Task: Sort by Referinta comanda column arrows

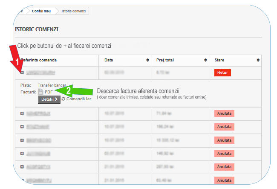Action: point(95,60)
